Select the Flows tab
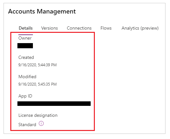The height and width of the screenshot is (139, 170). (106, 28)
